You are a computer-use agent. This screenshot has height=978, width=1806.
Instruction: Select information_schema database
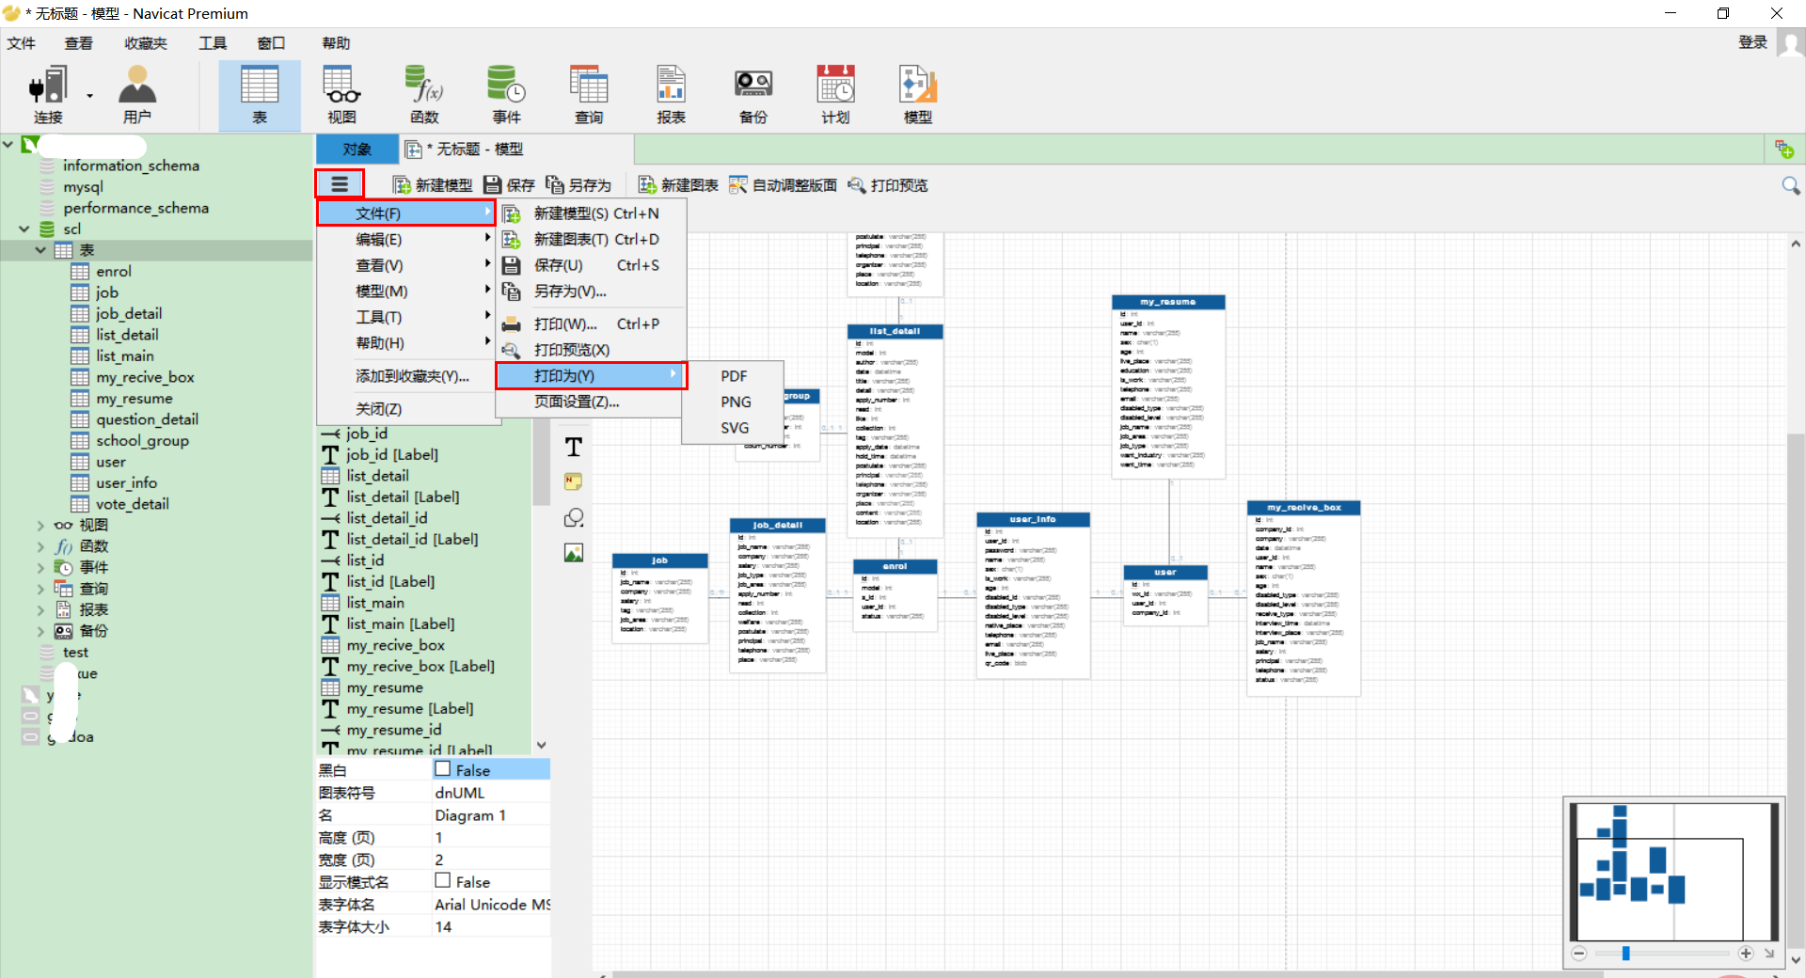pyautogui.click(x=131, y=166)
